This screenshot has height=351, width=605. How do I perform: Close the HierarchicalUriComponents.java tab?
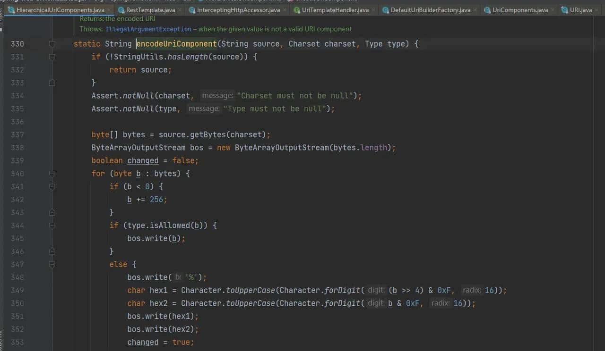(109, 9)
